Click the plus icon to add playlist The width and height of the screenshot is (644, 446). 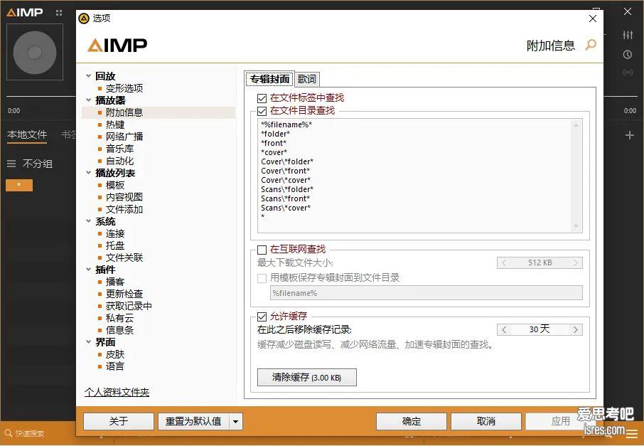pos(629,135)
